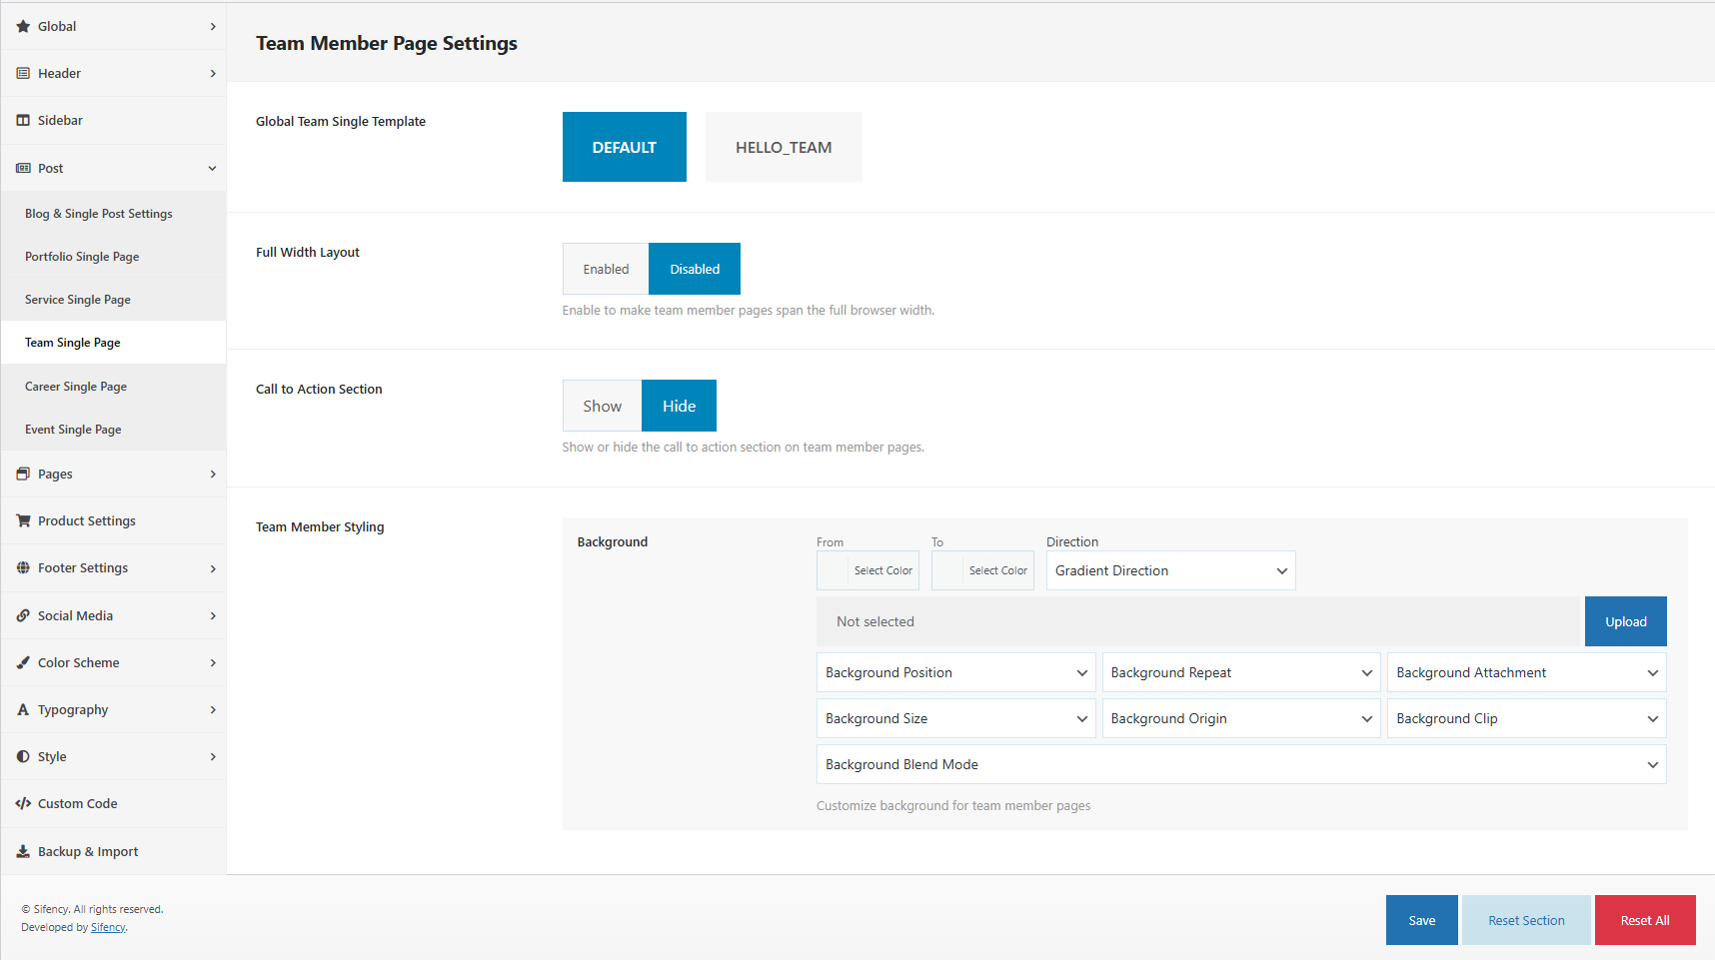This screenshot has height=960, width=1715.
Task: Click the Not selected image field
Action: pos(1197,622)
